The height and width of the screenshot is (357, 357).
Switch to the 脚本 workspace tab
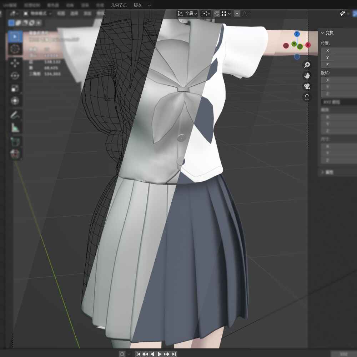tap(137, 5)
